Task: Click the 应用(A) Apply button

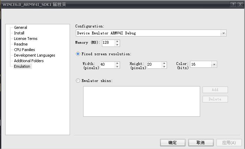Action: [x=229, y=143]
